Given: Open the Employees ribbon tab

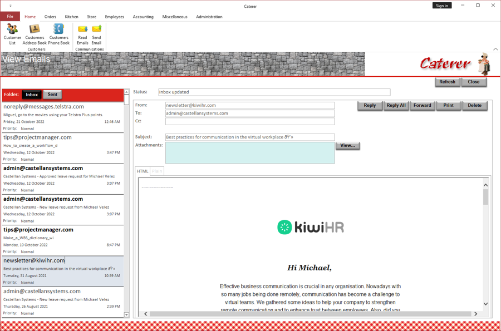Looking at the screenshot, I should pyautogui.click(x=114, y=17).
